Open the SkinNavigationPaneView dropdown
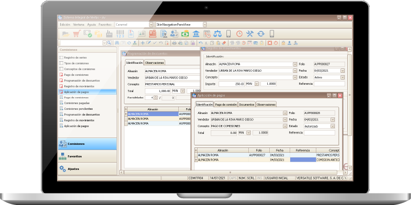The height and width of the screenshot is (205, 411). [x=204, y=25]
